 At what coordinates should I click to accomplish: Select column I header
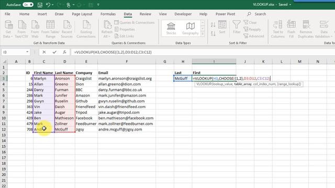coord(214,62)
